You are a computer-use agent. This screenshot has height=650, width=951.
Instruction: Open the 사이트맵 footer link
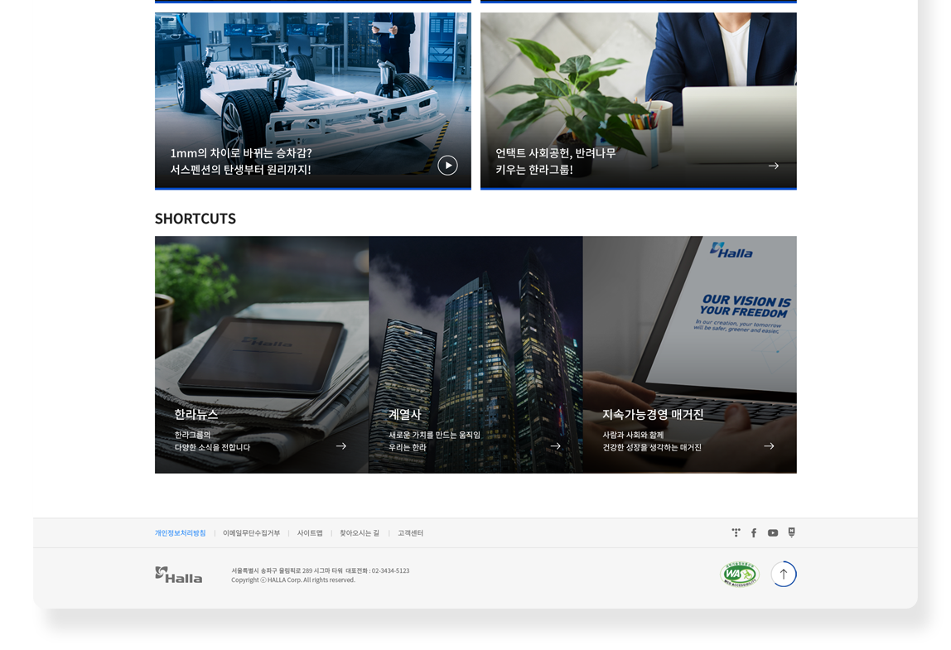pyautogui.click(x=310, y=533)
